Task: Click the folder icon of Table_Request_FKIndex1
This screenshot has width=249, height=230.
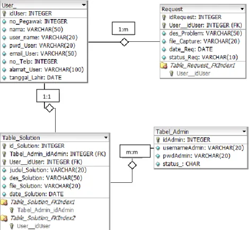Action: [x=164, y=65]
